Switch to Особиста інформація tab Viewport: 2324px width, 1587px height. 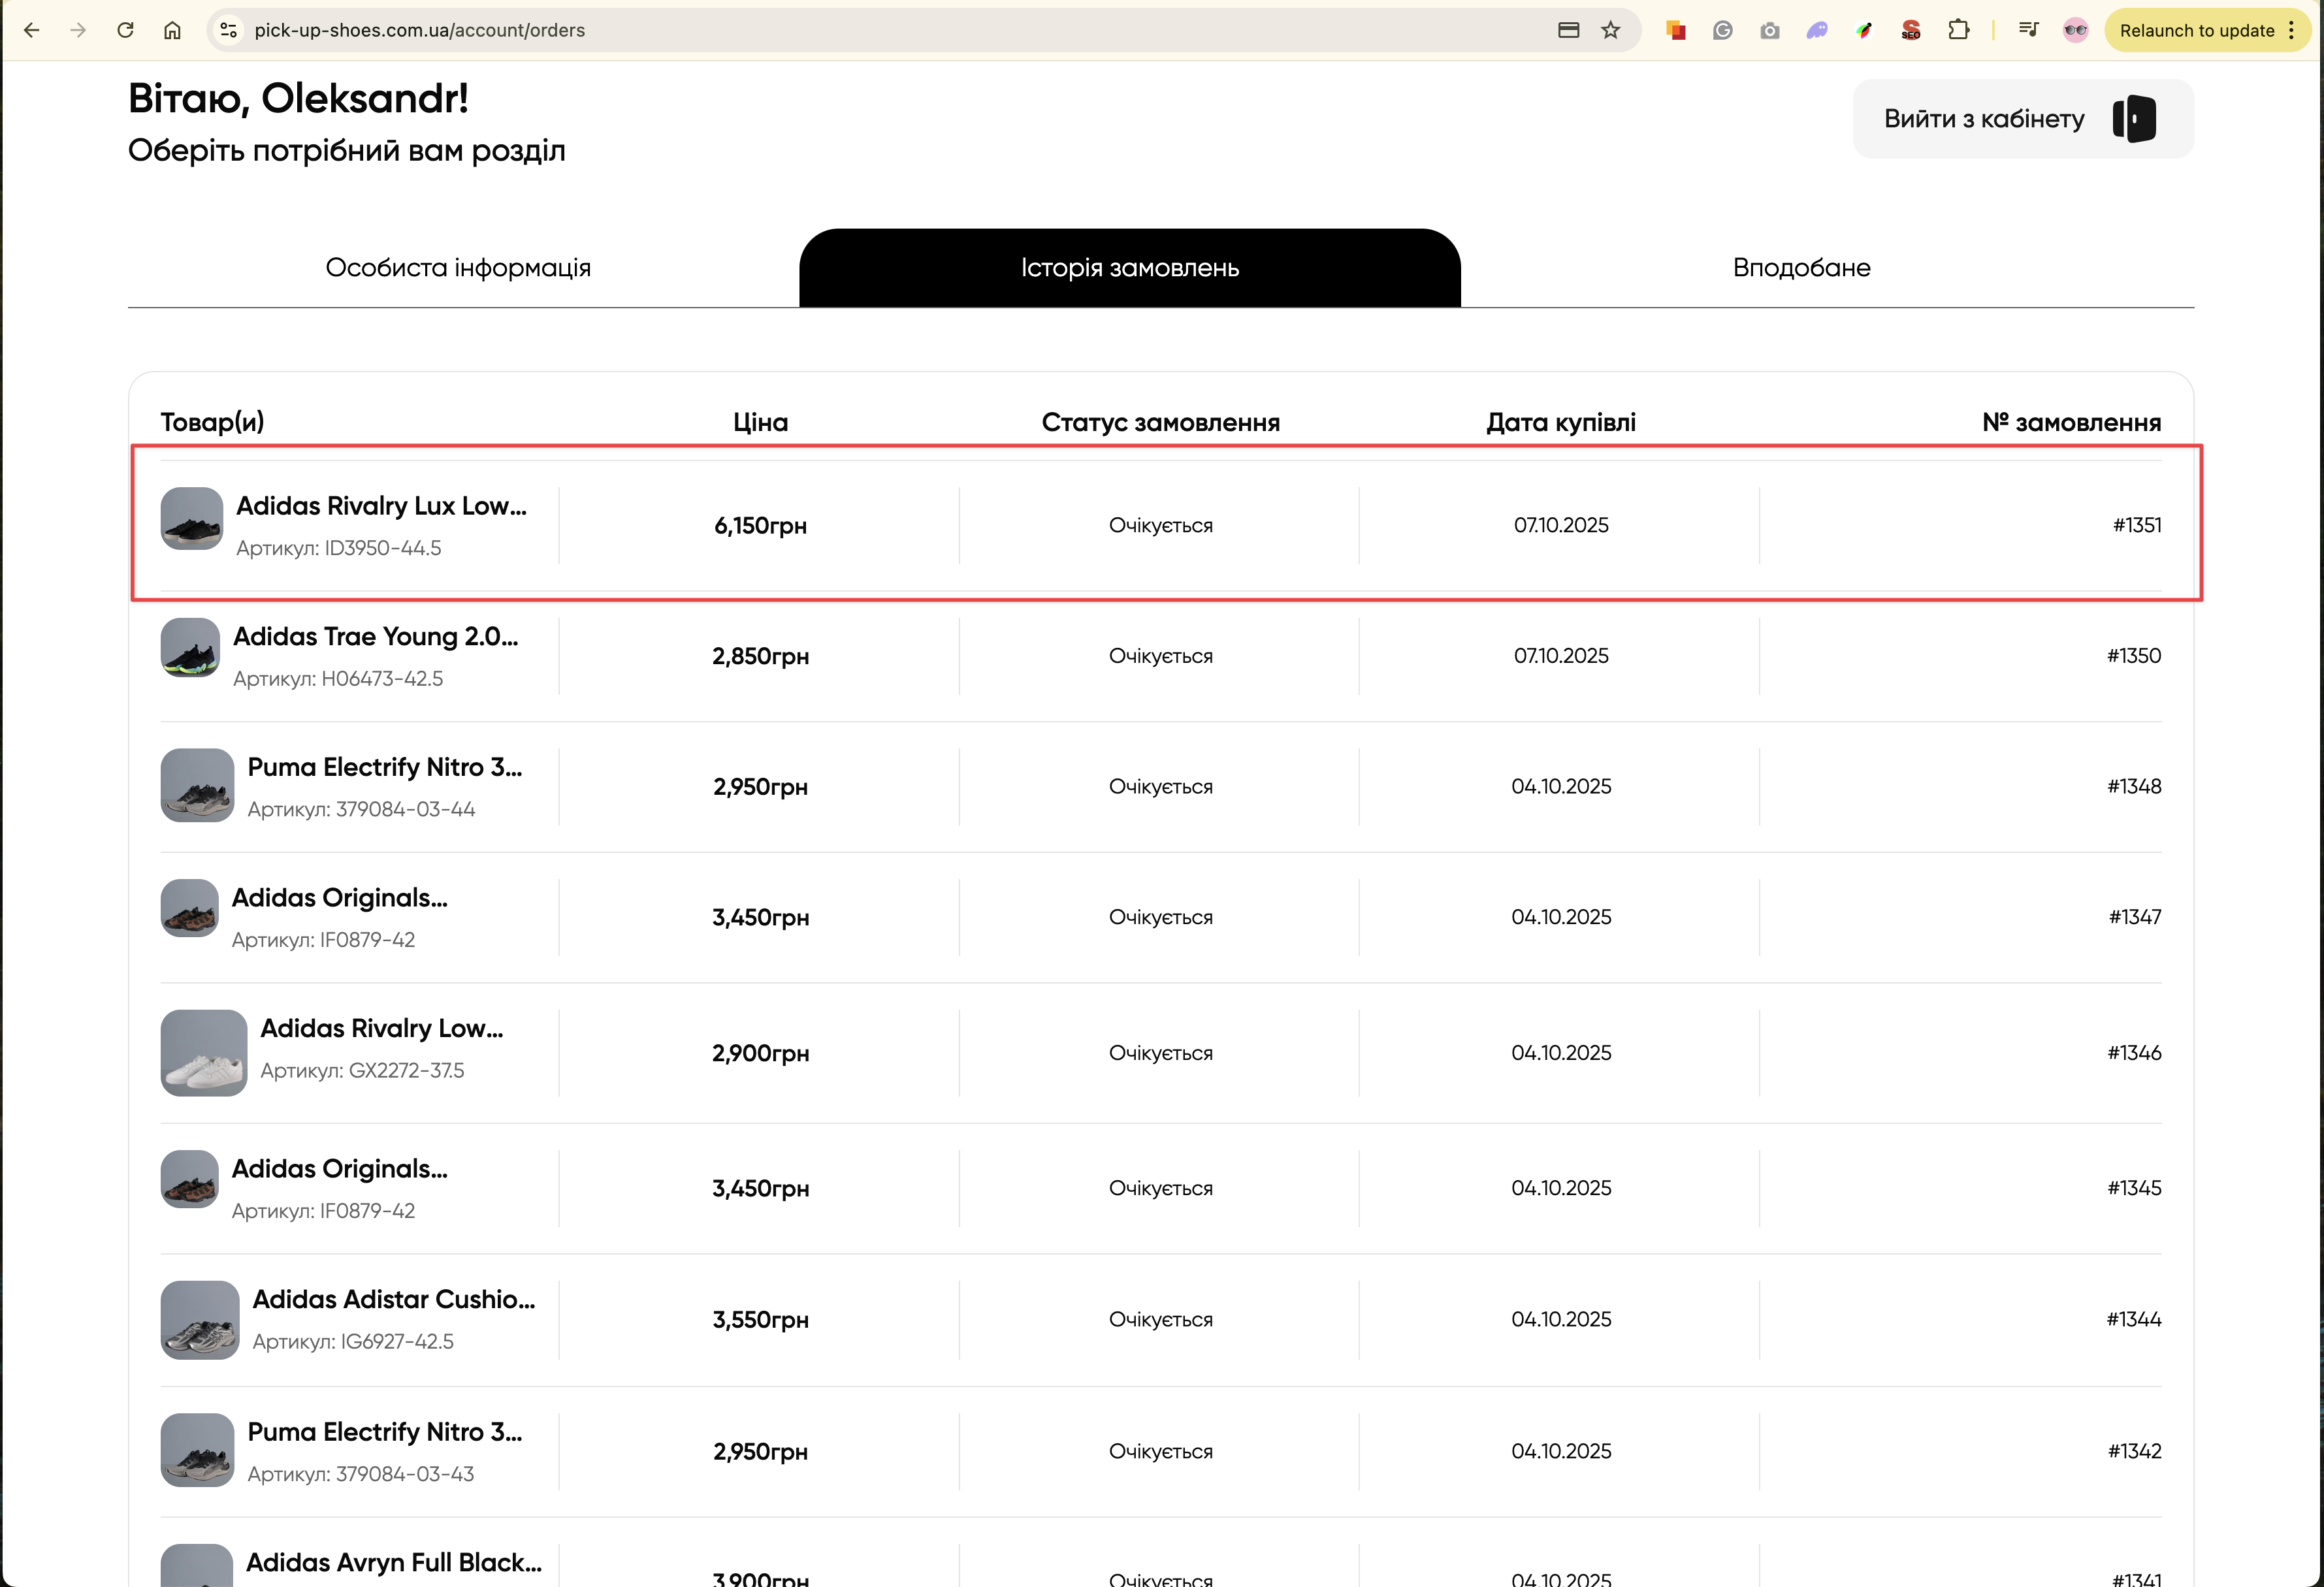(x=458, y=268)
